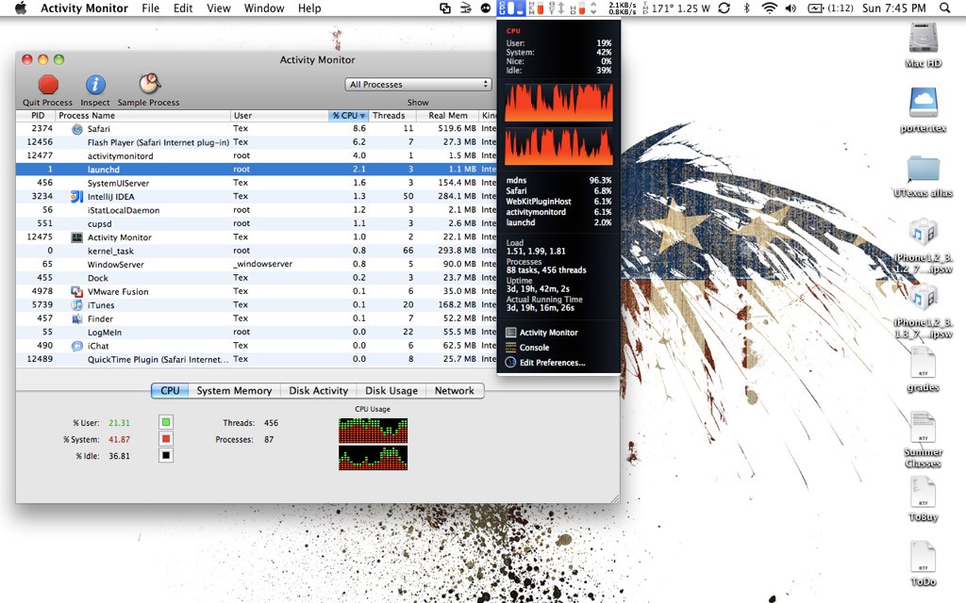Screen dimensions: 966x603
Task: Click the grades RTF file icon
Action: 923,362
